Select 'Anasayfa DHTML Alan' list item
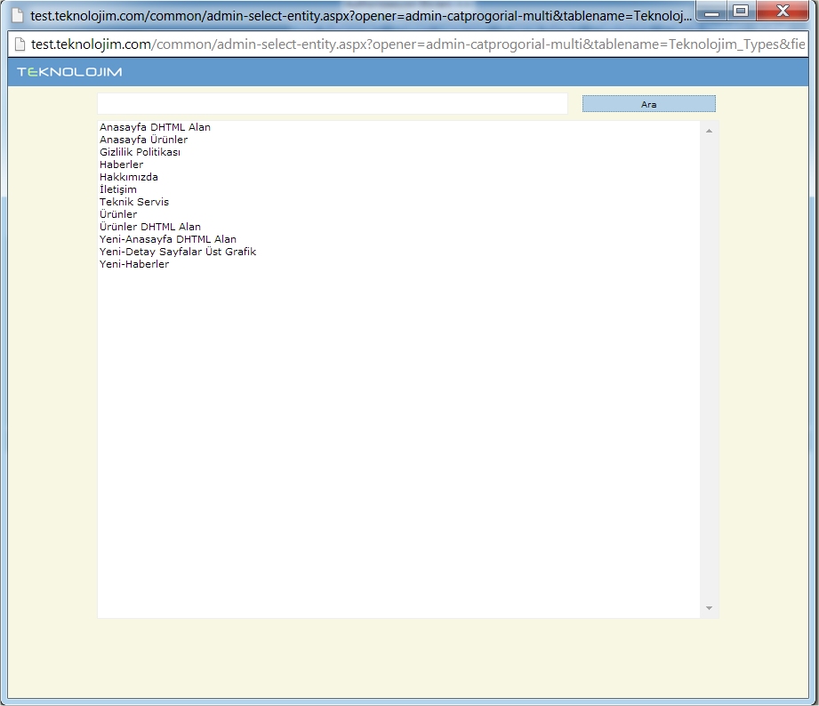 pos(399,127)
